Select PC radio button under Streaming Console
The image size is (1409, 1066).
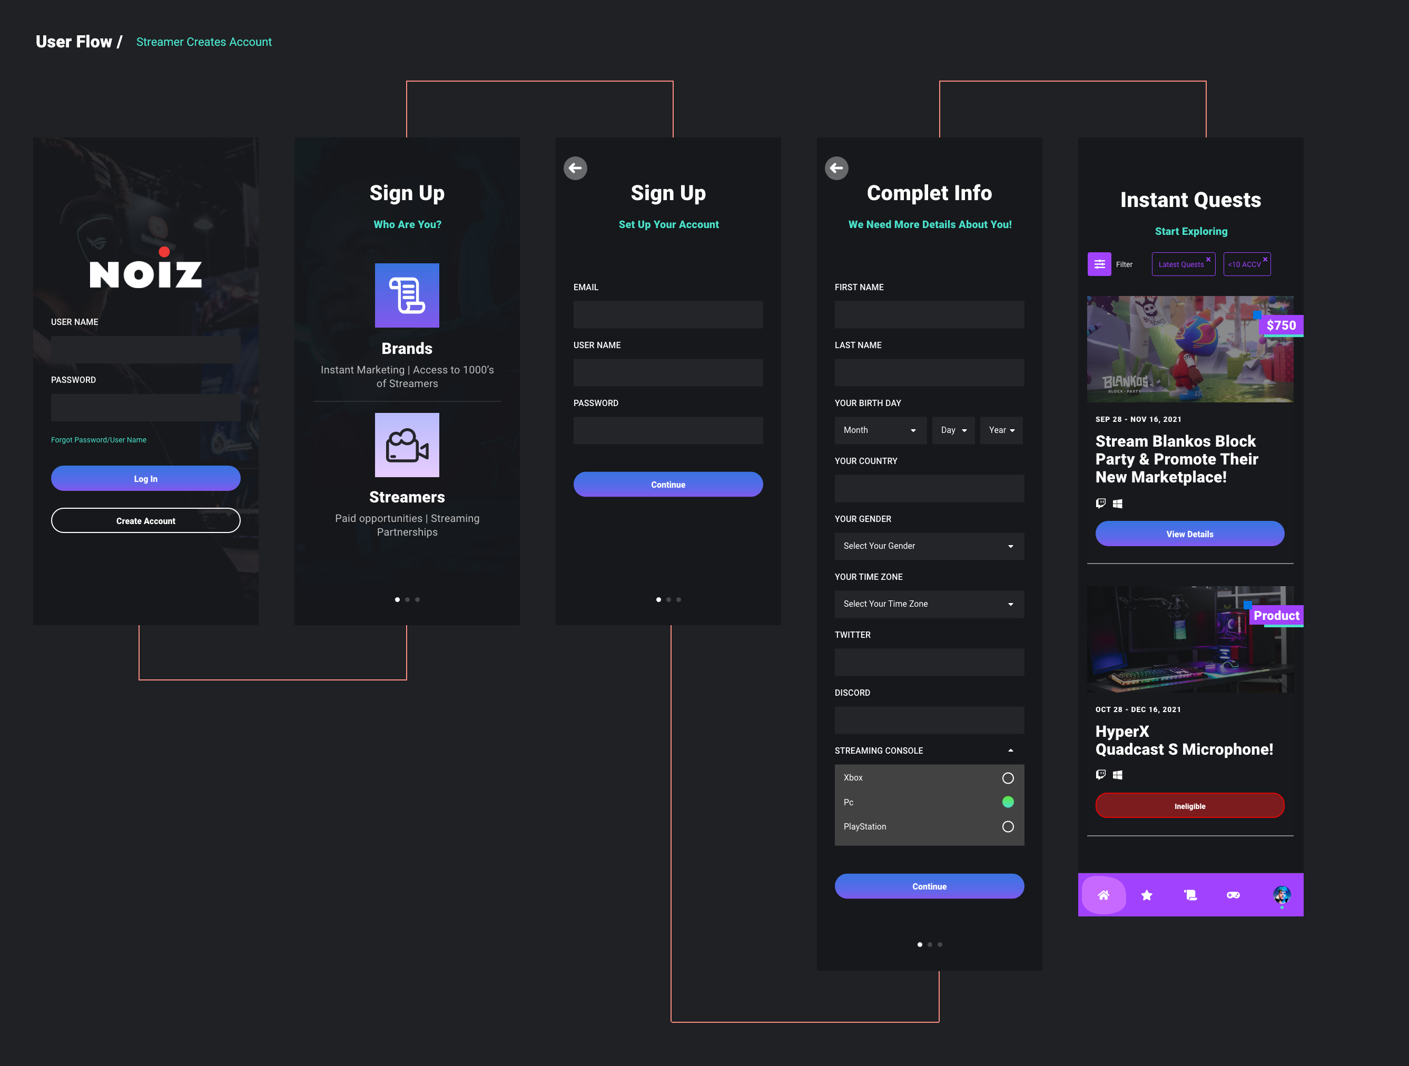point(1008,802)
